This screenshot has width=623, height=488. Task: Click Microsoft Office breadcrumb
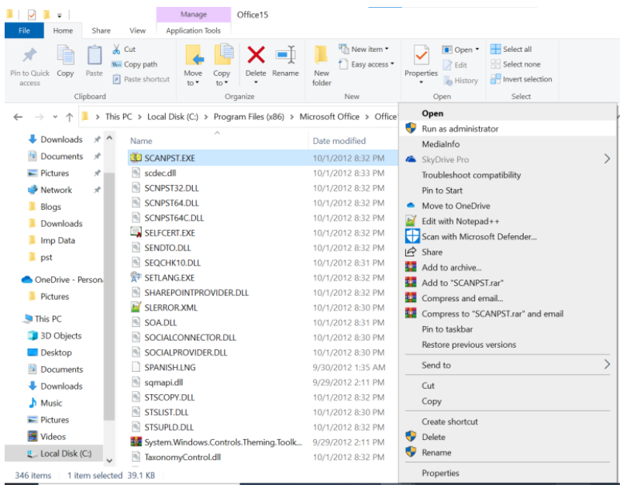(x=329, y=117)
